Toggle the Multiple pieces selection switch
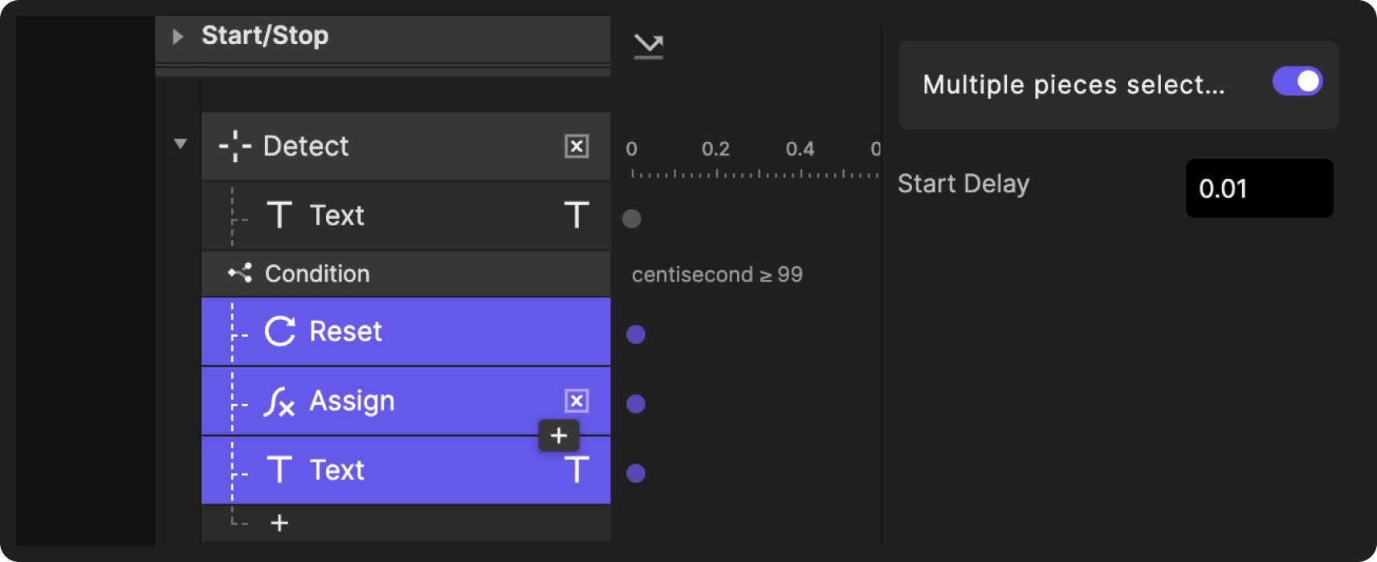This screenshot has height=562, width=1377. (x=1297, y=82)
